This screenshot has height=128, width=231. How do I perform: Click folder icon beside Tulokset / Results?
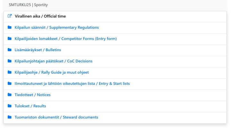(9, 106)
